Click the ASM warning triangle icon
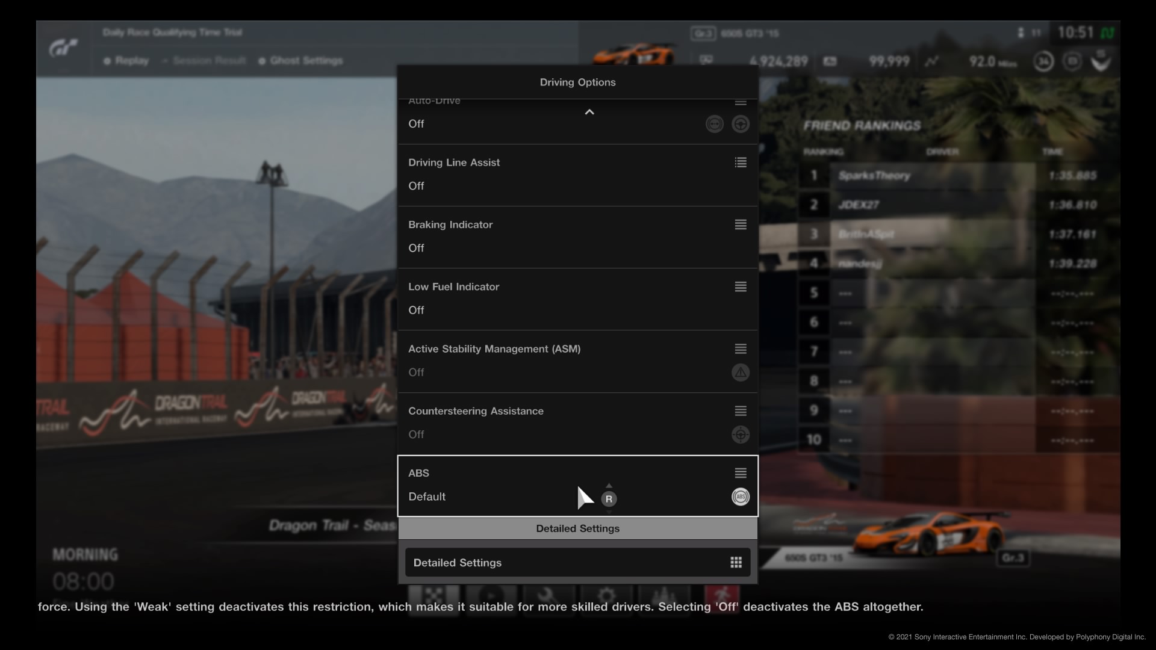 click(740, 373)
